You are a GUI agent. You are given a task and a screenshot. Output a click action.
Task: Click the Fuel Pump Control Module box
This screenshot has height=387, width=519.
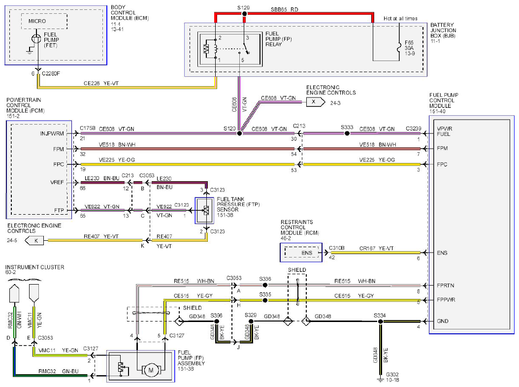click(472, 225)
